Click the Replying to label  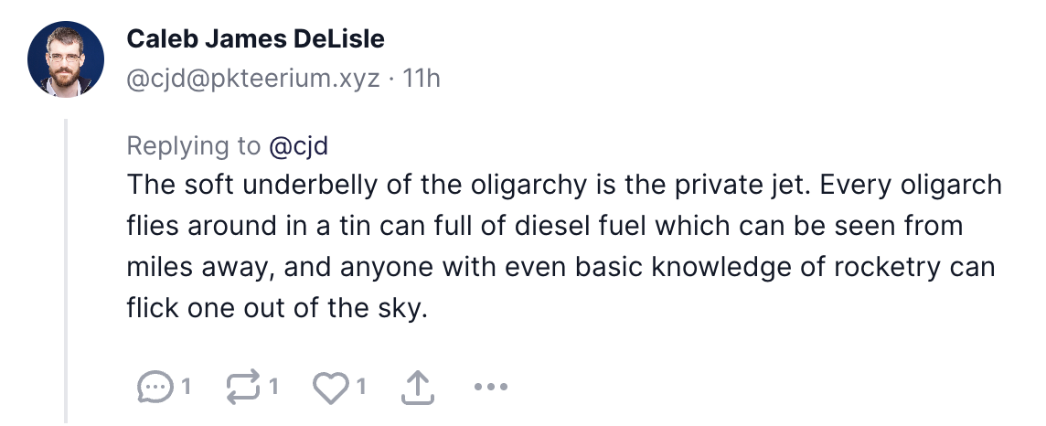click(195, 145)
